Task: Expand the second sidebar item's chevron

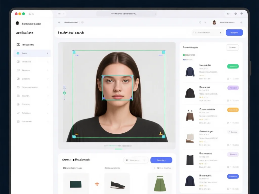Action: point(48,62)
